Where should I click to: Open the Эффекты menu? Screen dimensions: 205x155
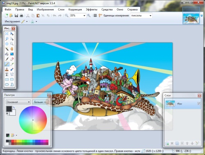(91, 9)
